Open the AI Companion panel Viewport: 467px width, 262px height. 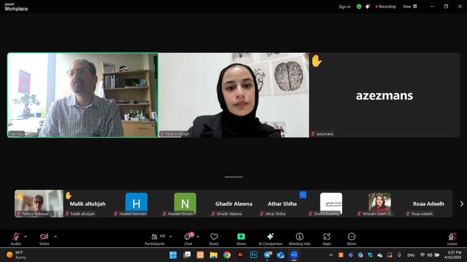pos(270,239)
